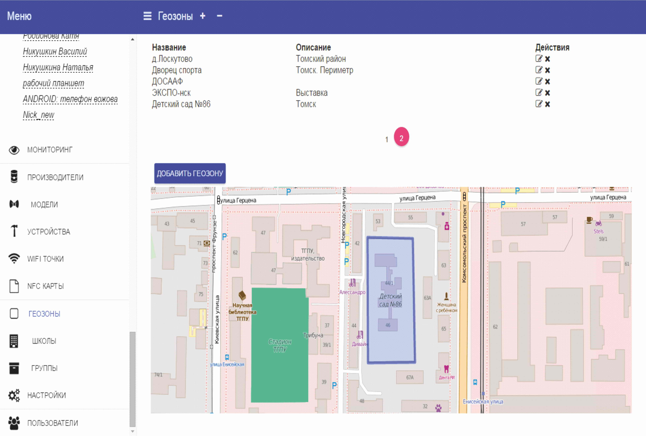Image resolution: width=646 pixels, height=436 pixels.
Task: Click the hamburger menu icon beside Геозоны
Action: 147,16
